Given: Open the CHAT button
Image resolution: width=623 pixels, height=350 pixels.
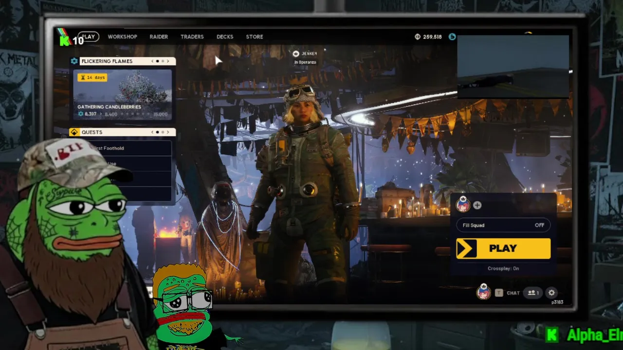Looking at the screenshot, I should click(x=513, y=293).
